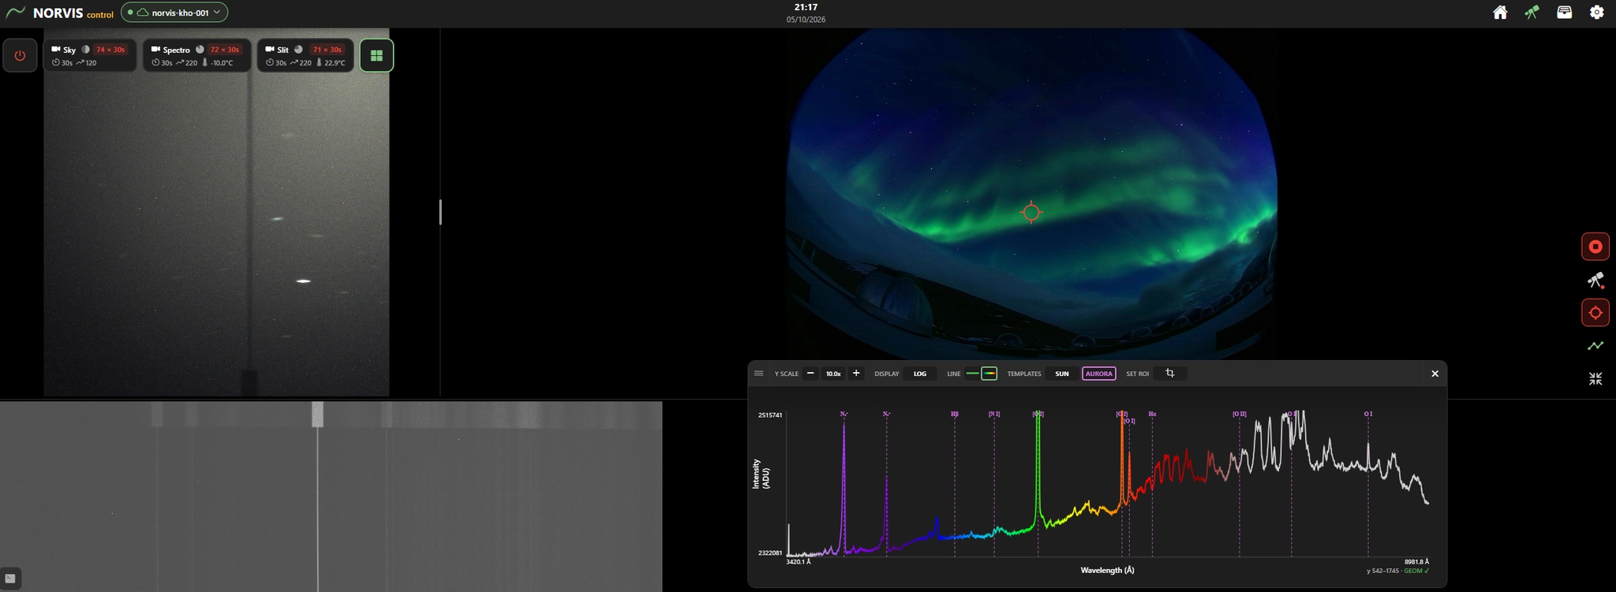Click the Hβ line label in the spectrum

click(955, 414)
